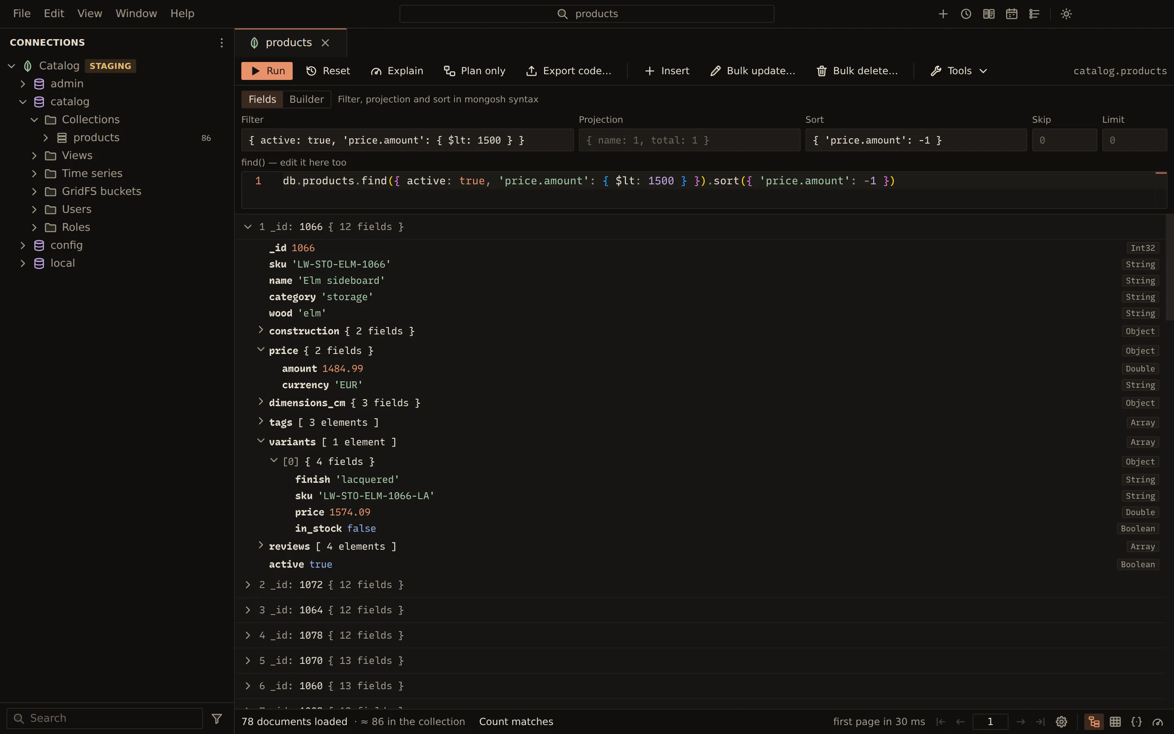1174x734 pixels.
Task: Collapse the variants array
Action: [x=260, y=441]
